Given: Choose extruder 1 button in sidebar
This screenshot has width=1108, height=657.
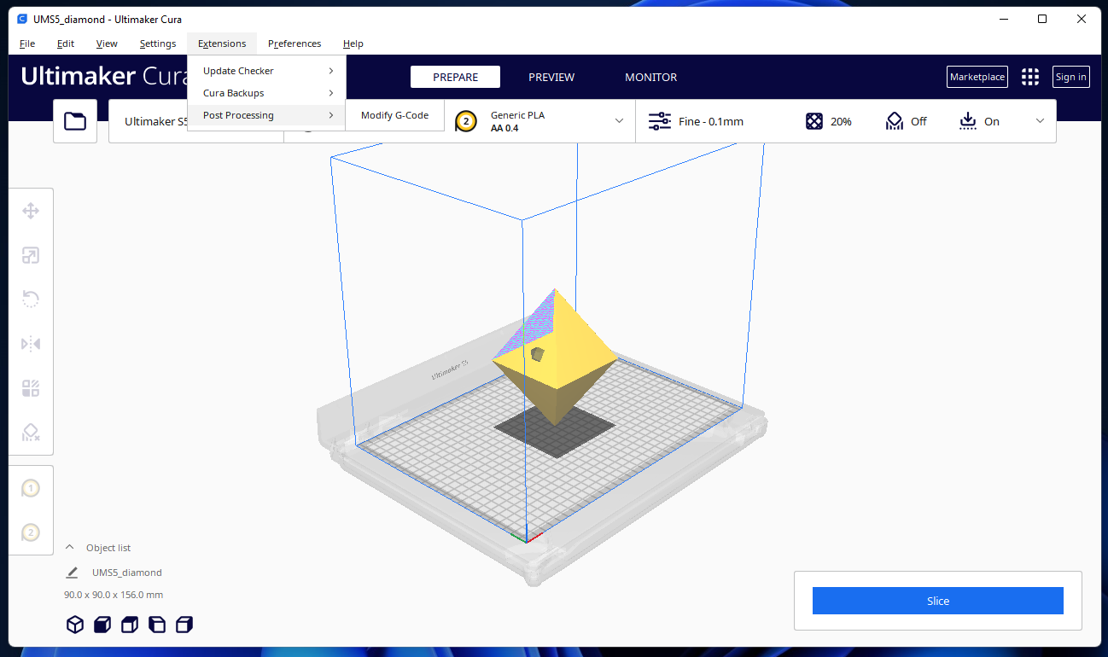Looking at the screenshot, I should click(x=31, y=489).
